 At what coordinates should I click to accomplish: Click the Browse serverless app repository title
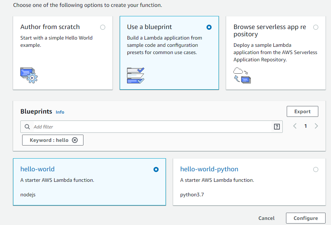point(270,30)
